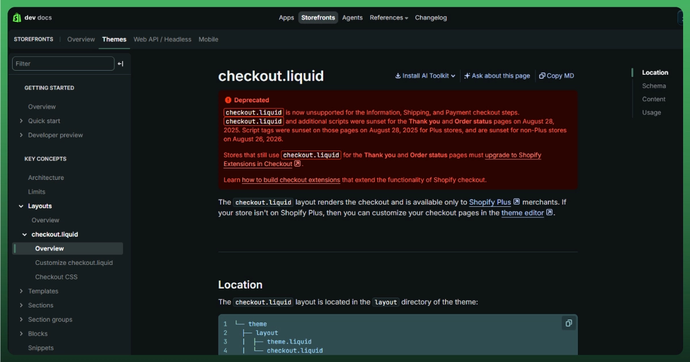Click the layout folder line in the code block

click(x=267, y=333)
